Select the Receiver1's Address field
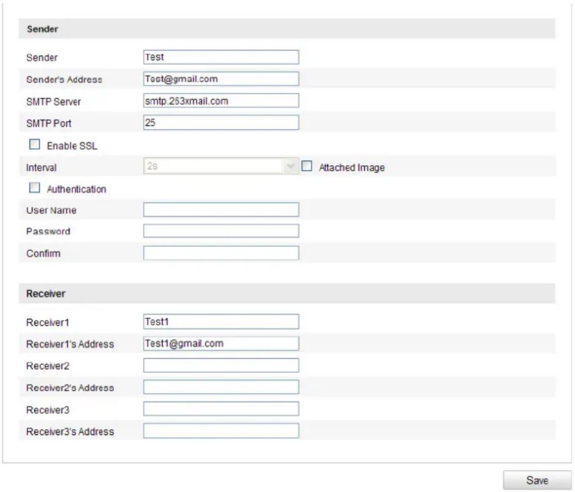The width and height of the screenshot is (575, 492). (221, 343)
